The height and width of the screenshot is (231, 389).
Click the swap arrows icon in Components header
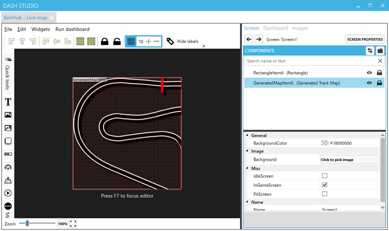370,50
